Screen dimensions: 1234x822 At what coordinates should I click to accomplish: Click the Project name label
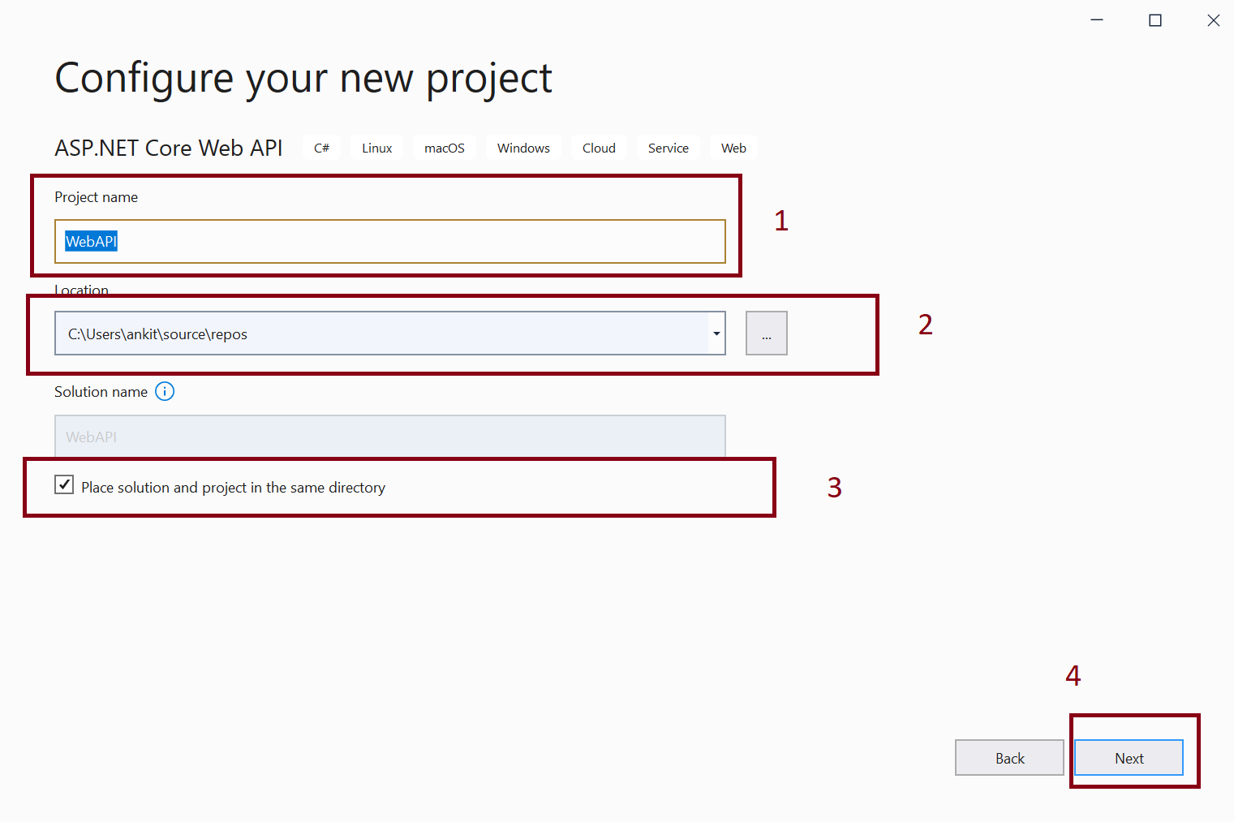[96, 197]
